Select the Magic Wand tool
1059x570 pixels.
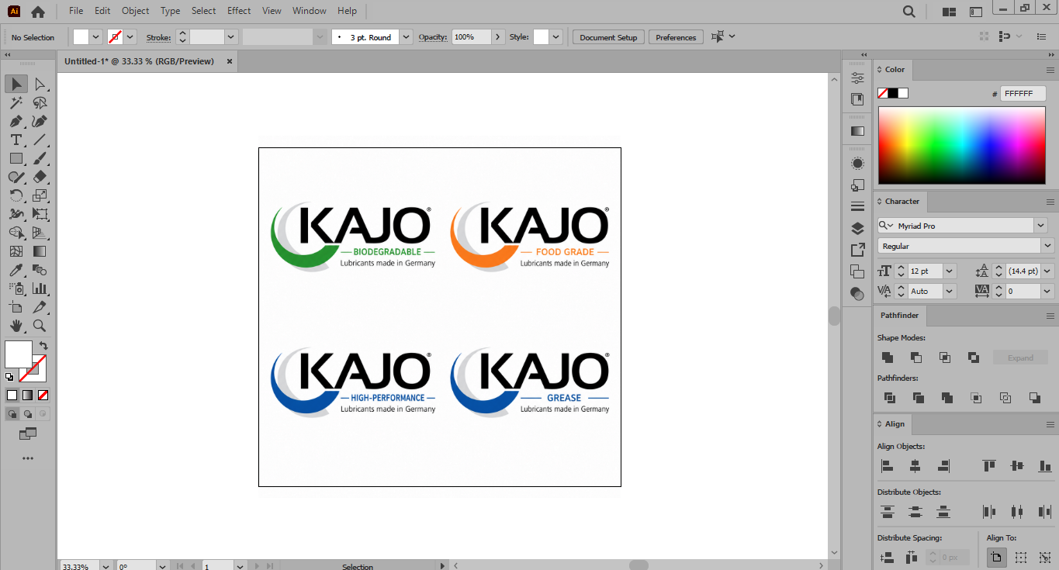(x=16, y=102)
